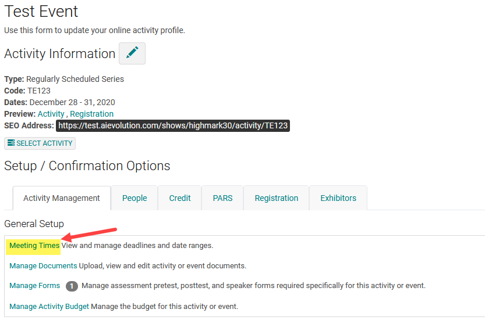This screenshot has height=320, width=485.
Task: Open the Registration preview link
Action: tap(91, 114)
